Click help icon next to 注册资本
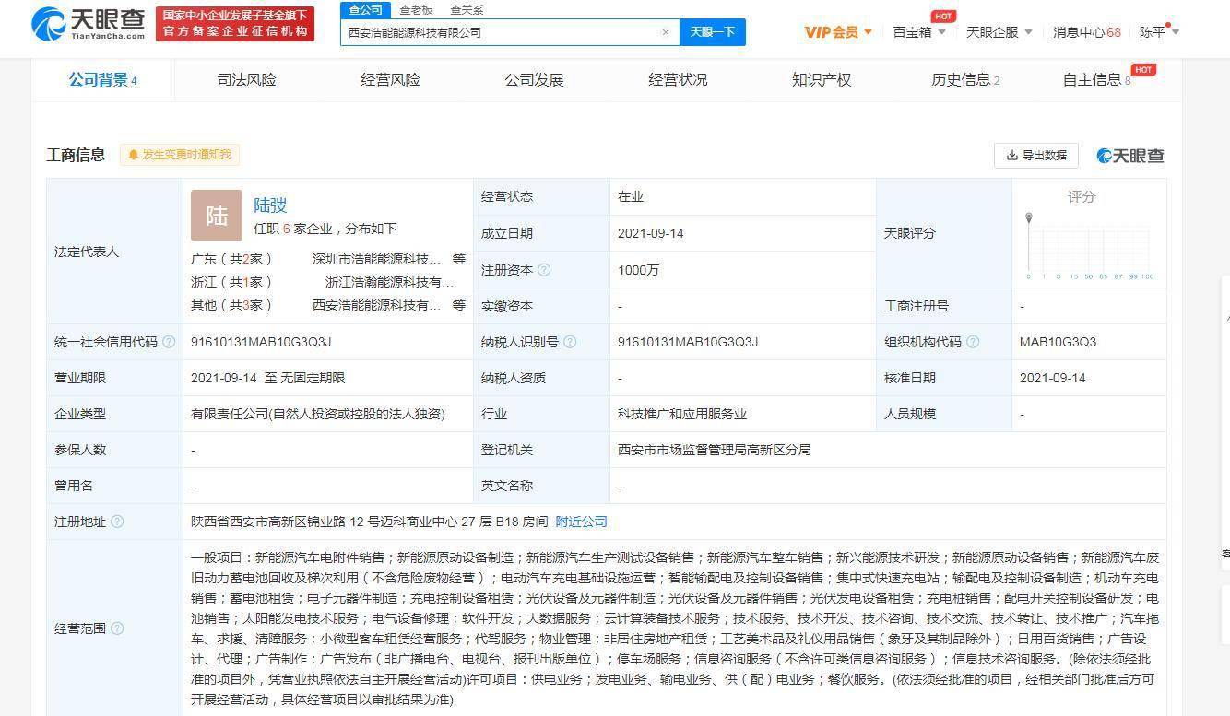1230x716 pixels. (x=544, y=270)
